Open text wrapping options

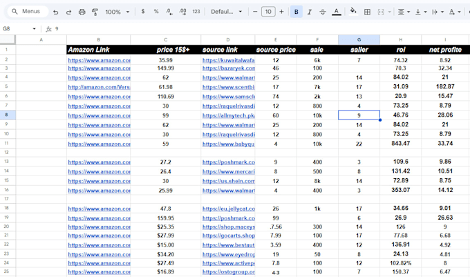(x=438, y=12)
